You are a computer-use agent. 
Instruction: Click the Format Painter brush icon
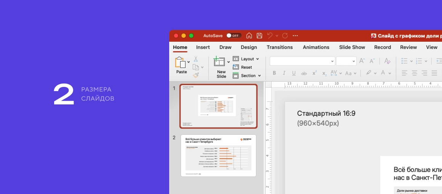(196, 75)
